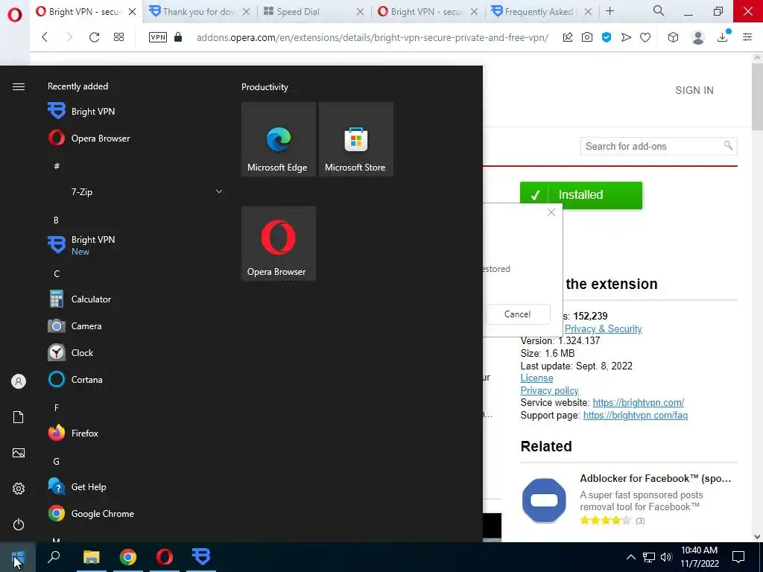This screenshot has width=763, height=572.
Task: Open Opera Browser tile
Action: tap(279, 244)
